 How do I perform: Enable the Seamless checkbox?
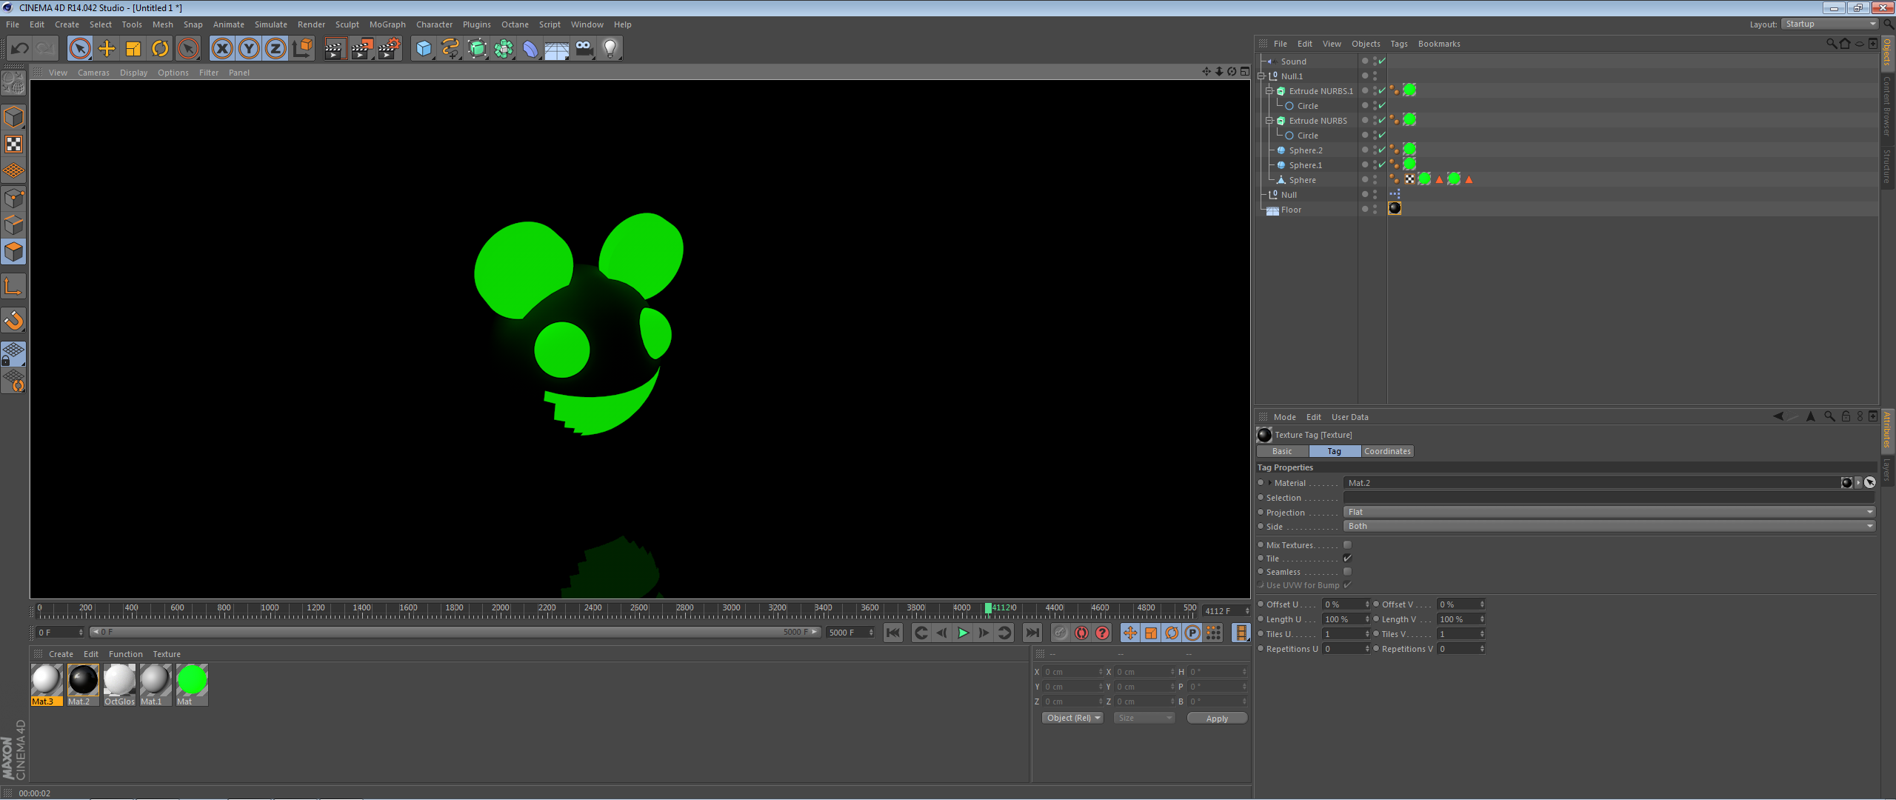pos(1347,572)
